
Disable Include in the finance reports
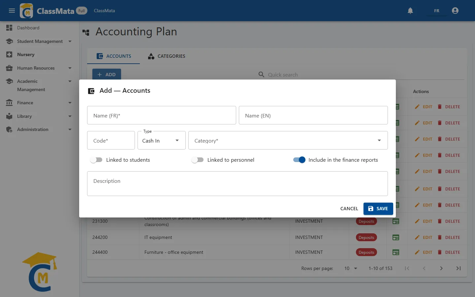tap(299, 160)
